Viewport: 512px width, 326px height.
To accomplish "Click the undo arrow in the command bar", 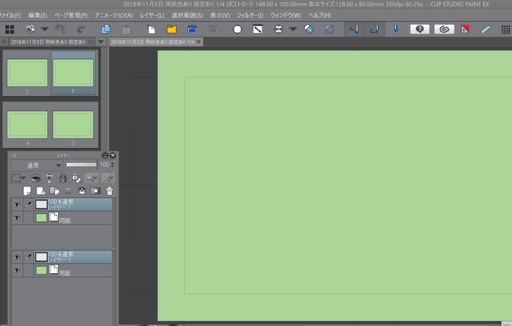I will [x=61, y=29].
